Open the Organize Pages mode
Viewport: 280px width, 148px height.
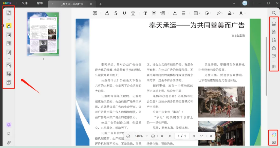point(9,43)
